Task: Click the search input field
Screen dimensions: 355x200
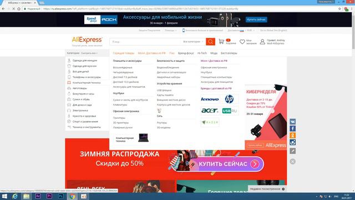Action: click(146, 42)
